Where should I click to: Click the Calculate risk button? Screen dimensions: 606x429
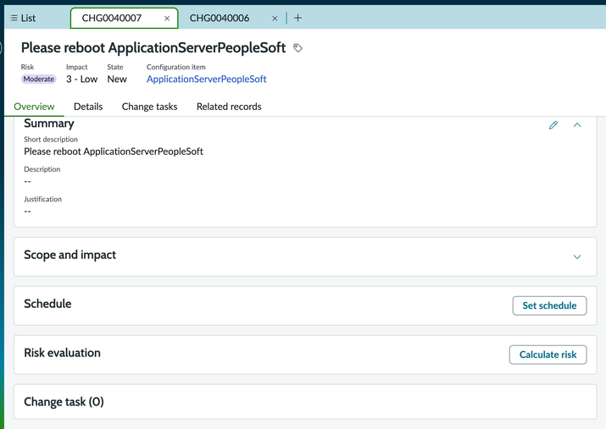(548, 355)
